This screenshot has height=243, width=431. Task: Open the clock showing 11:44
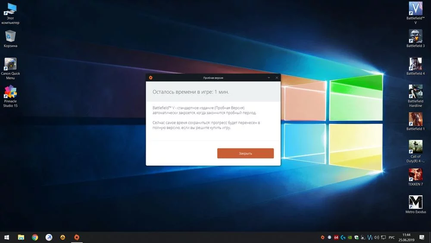406,237
